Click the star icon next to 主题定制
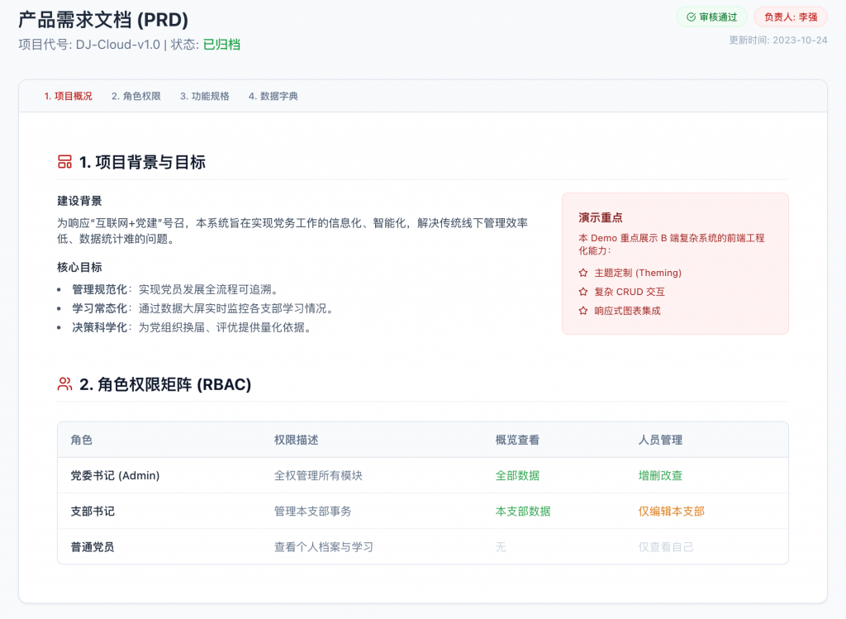The image size is (846, 619). click(583, 273)
